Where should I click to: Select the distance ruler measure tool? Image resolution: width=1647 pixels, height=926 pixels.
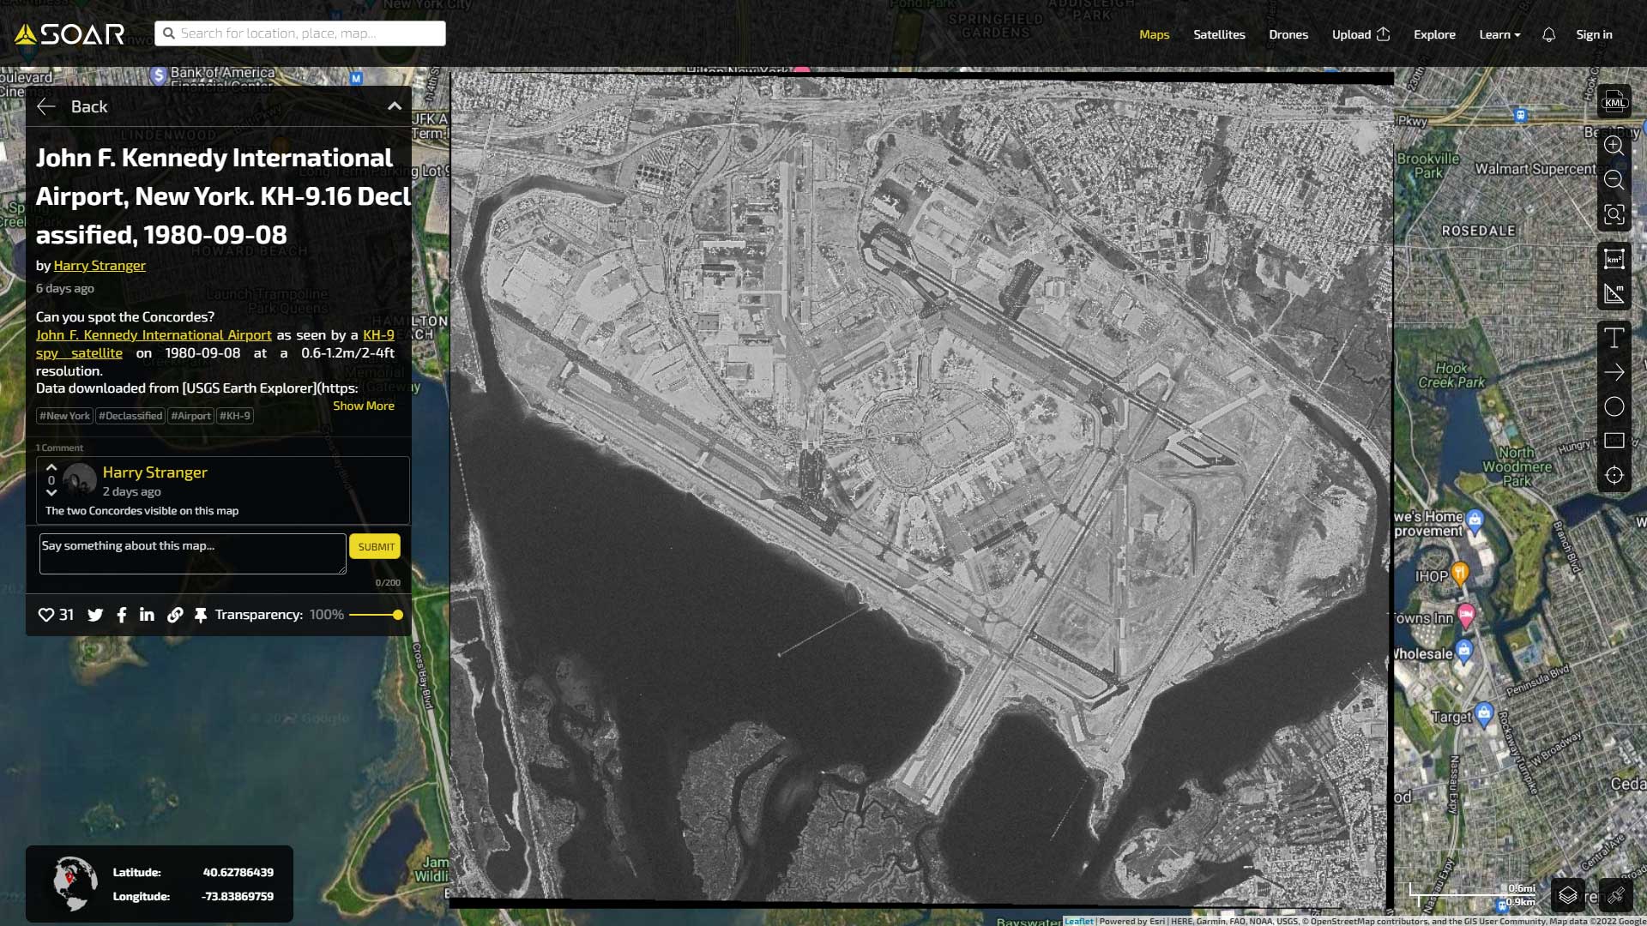click(x=1614, y=294)
